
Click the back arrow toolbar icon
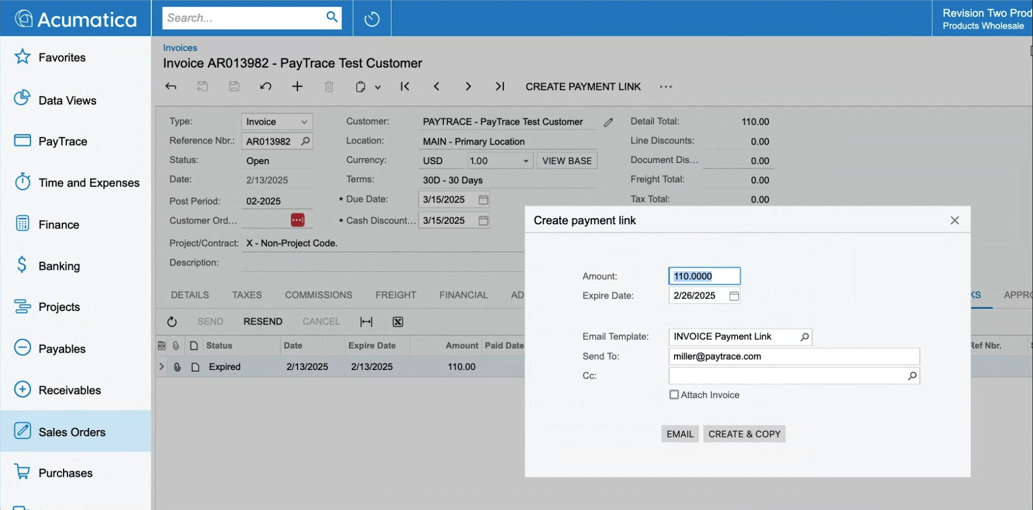(171, 87)
